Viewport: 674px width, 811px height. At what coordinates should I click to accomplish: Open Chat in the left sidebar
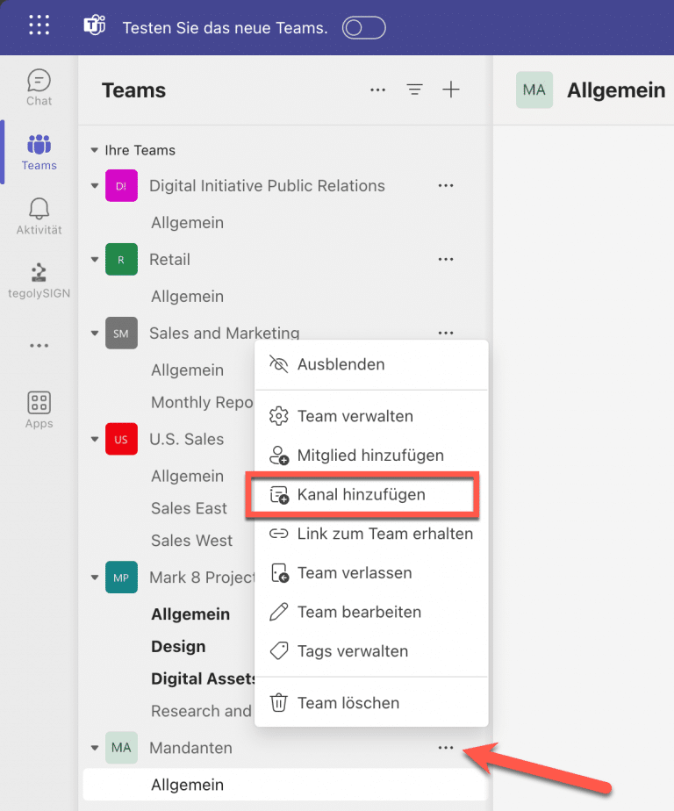tap(39, 88)
